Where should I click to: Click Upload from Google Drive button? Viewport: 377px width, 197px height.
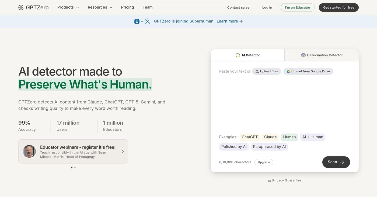click(308, 71)
